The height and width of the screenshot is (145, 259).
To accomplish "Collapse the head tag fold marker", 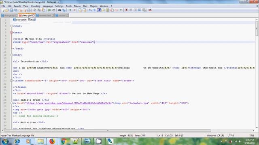I will (11, 32).
